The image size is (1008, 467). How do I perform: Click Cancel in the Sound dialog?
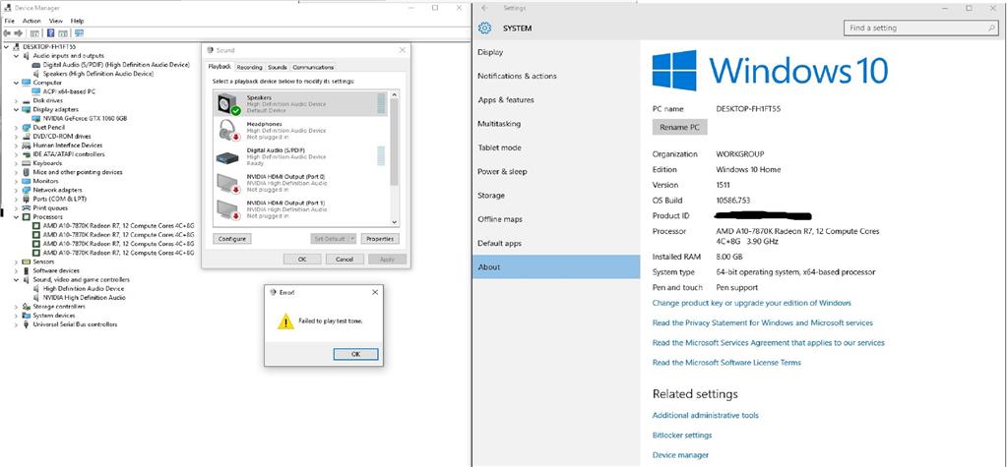[x=345, y=259]
